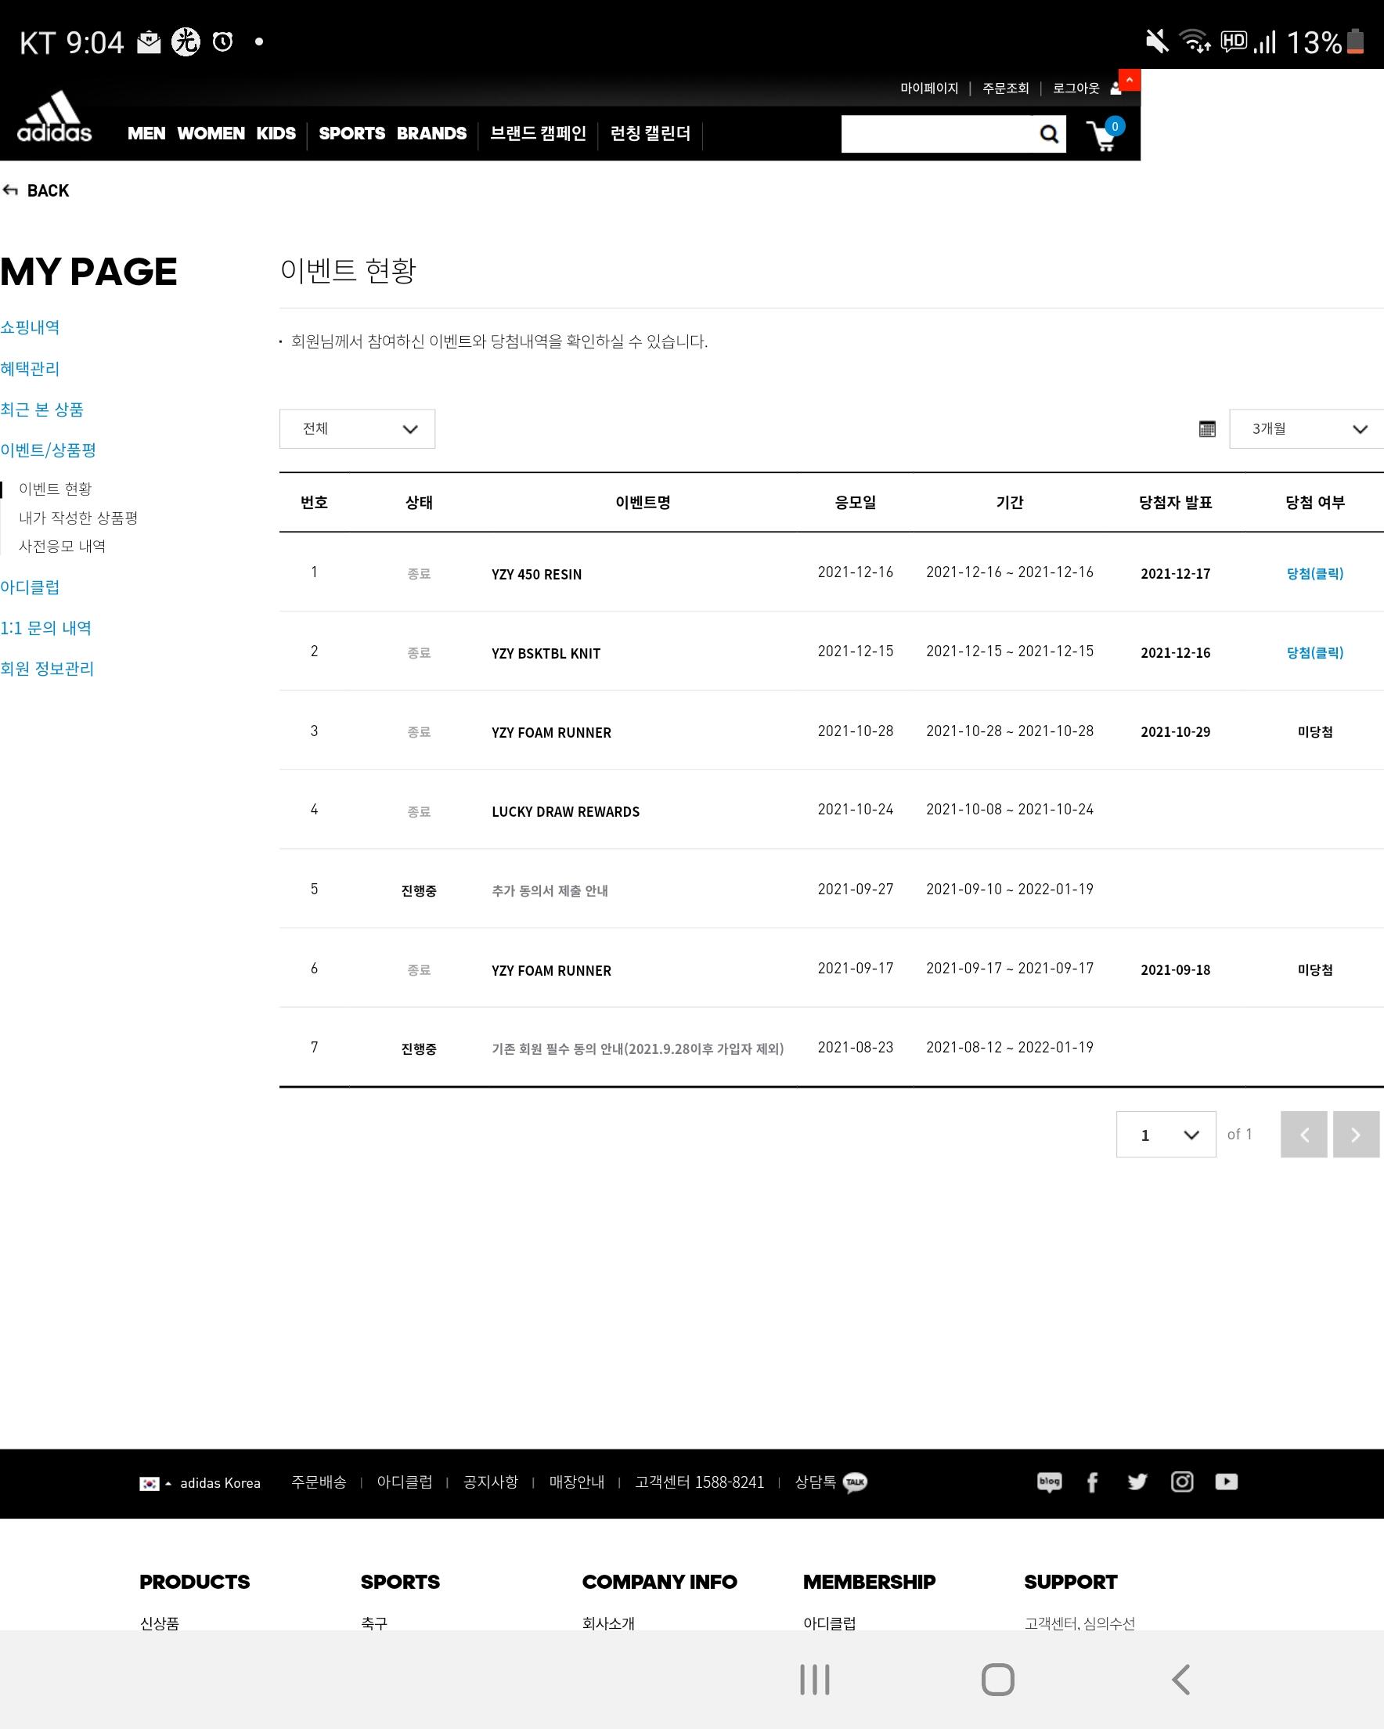Open the adidas blog icon in footer
Viewport: 1384px width, 1729px height.
pyautogui.click(x=1049, y=1482)
